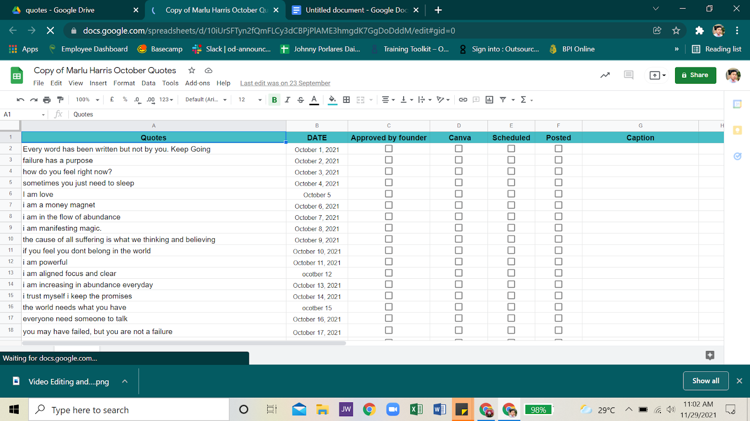This screenshot has height=421, width=750.
Task: Click the Insert link icon
Action: [x=463, y=100]
